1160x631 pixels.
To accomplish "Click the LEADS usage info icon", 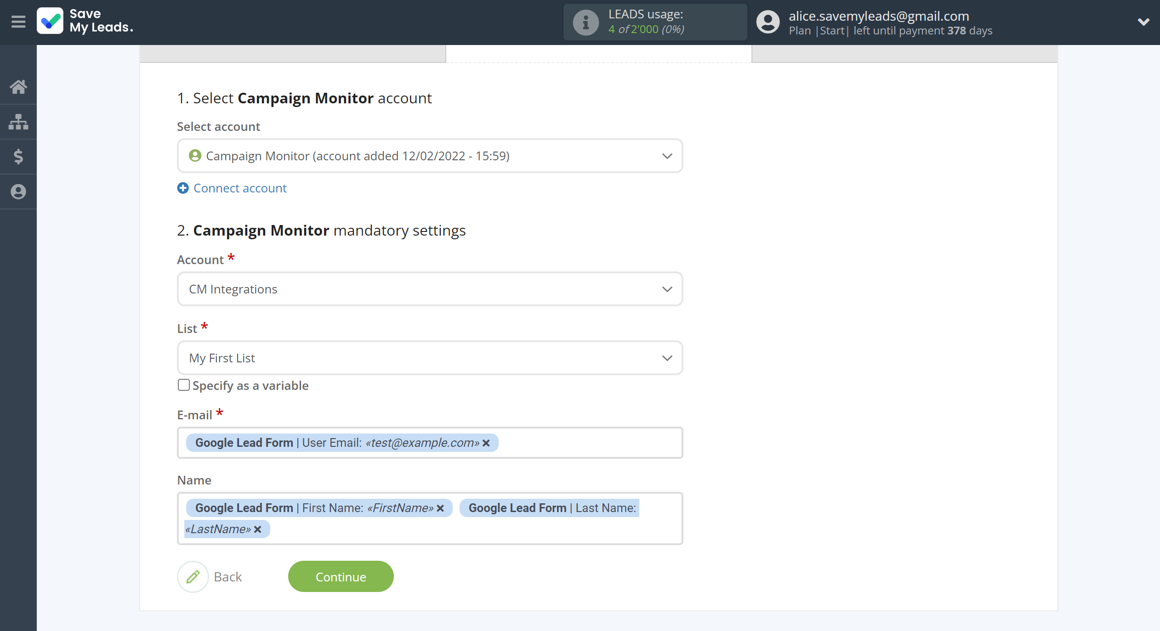I will coord(586,22).
